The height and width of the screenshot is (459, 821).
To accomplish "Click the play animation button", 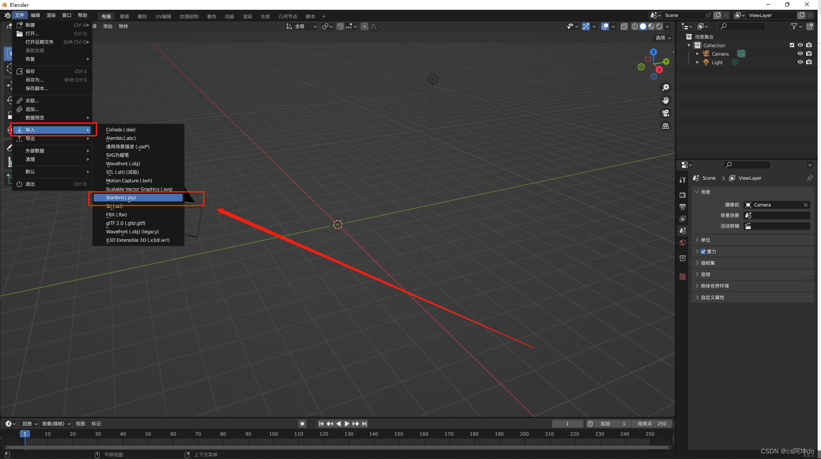I will pos(347,424).
